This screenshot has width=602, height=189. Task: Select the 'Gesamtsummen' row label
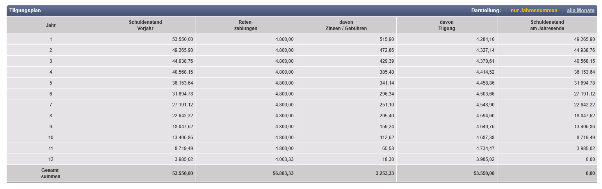[51, 173]
